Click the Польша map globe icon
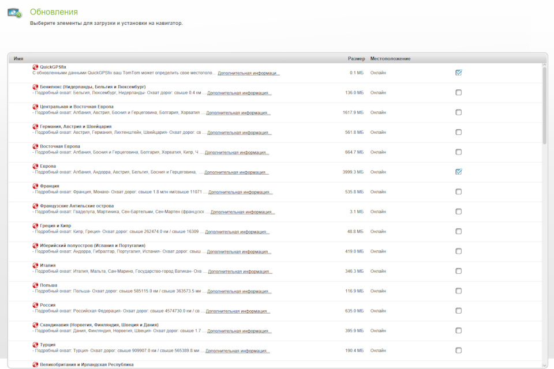The width and height of the screenshot is (554, 369). coord(35,285)
